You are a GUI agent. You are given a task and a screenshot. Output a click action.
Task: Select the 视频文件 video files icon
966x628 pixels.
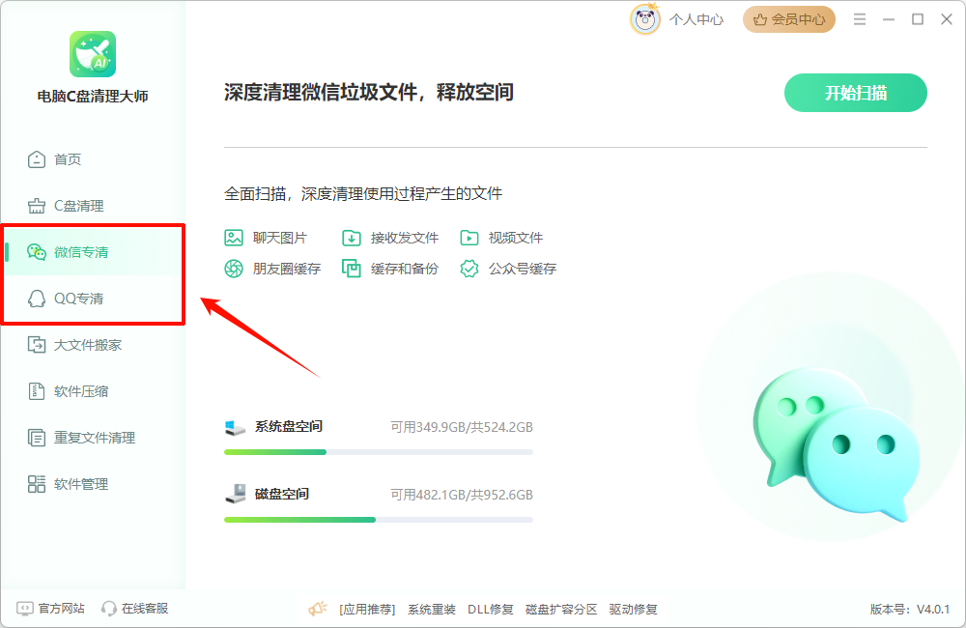470,238
